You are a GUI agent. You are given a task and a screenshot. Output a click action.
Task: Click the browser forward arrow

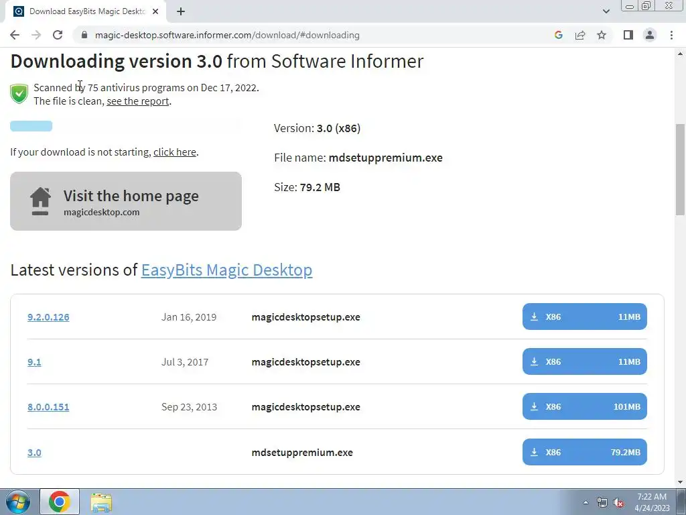36,35
